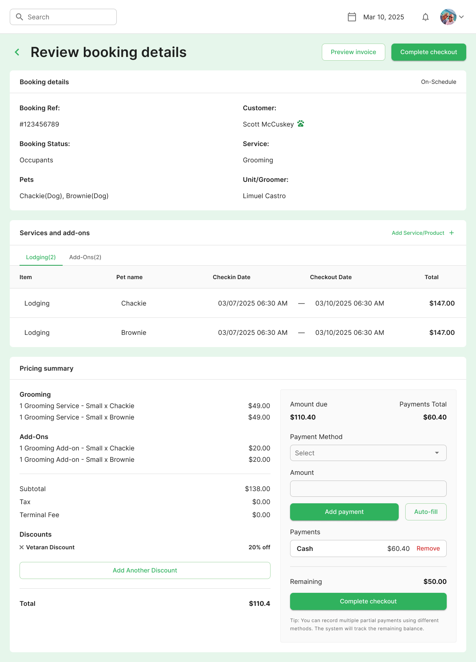Click Add Another Discount button
The width and height of the screenshot is (476, 662).
145,570
